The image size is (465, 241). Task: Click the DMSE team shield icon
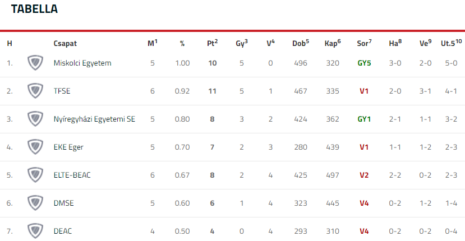(x=35, y=203)
